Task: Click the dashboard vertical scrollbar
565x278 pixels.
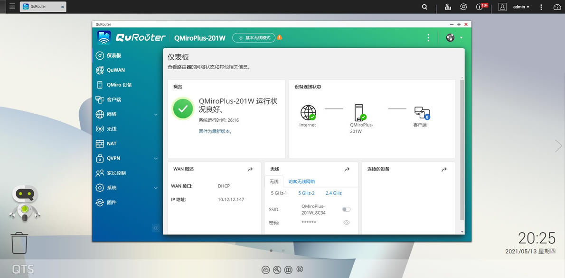Action: tap(462, 150)
